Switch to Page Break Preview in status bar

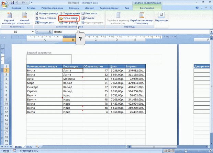coord(173,151)
